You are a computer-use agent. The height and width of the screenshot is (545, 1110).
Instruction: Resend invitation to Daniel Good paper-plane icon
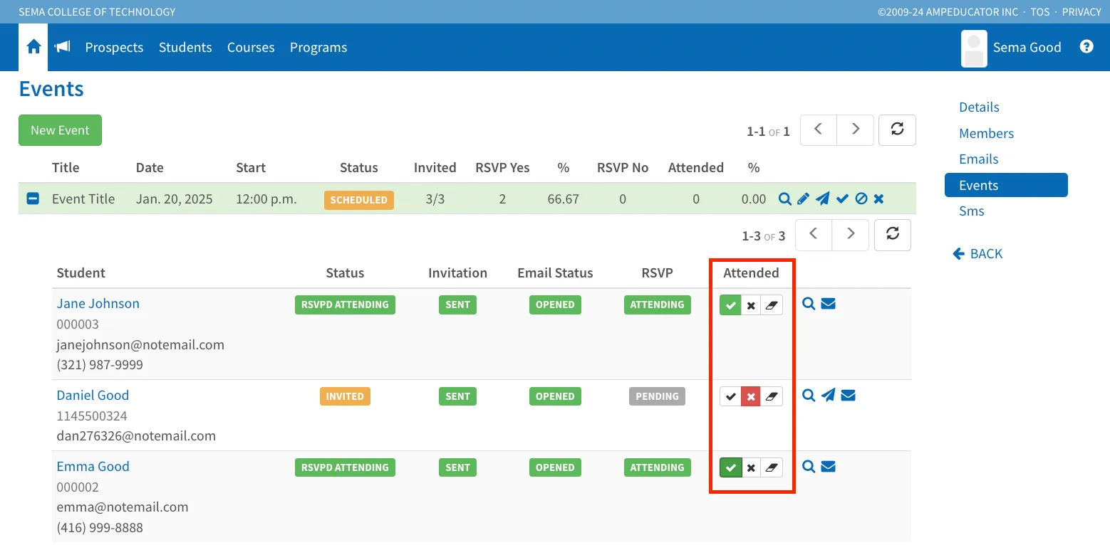828,396
